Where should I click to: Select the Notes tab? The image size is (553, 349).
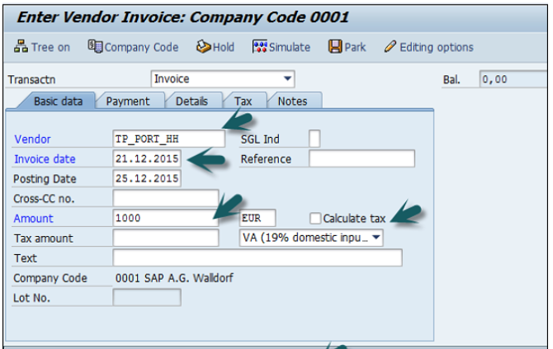tap(292, 101)
